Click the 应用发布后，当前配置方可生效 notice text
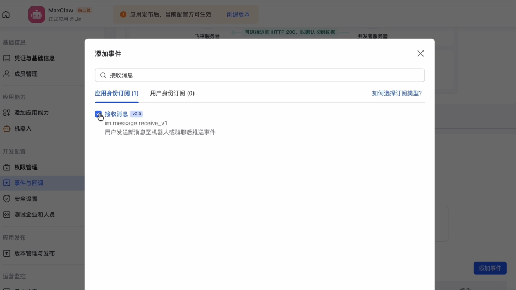The image size is (516, 290). (x=170, y=15)
